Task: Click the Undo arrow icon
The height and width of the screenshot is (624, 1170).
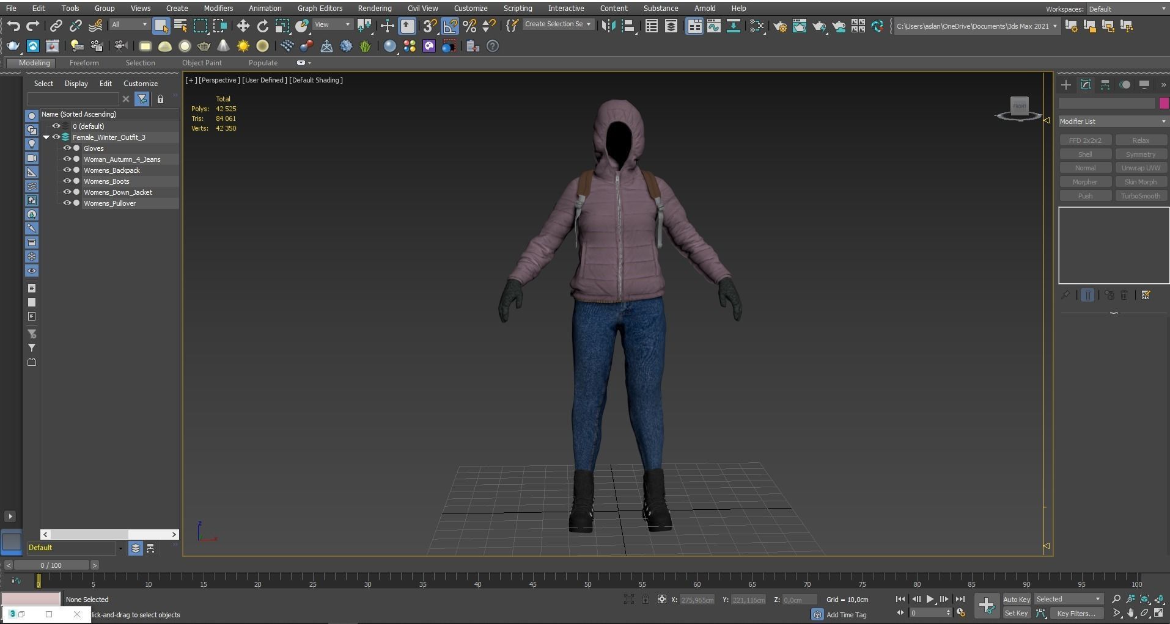Action: (13, 26)
